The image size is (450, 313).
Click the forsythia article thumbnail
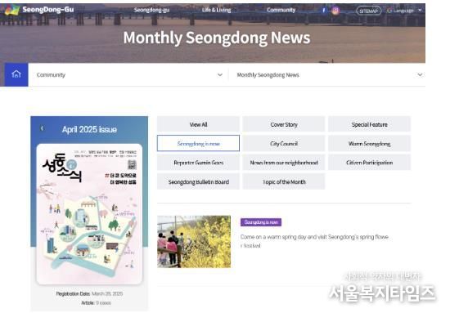coord(194,242)
